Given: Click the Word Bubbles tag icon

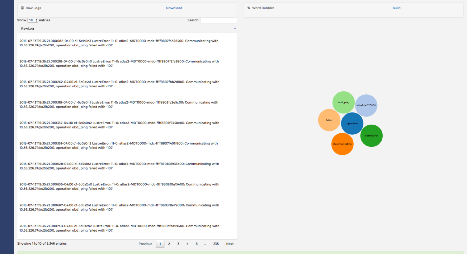Looking at the screenshot, I should [249, 8].
